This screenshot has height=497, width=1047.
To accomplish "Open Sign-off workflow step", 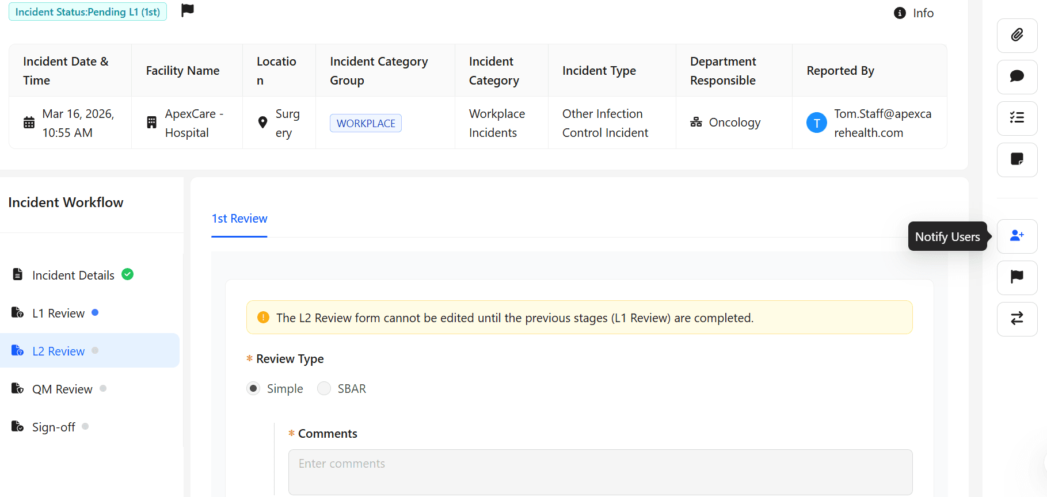I will (x=54, y=427).
